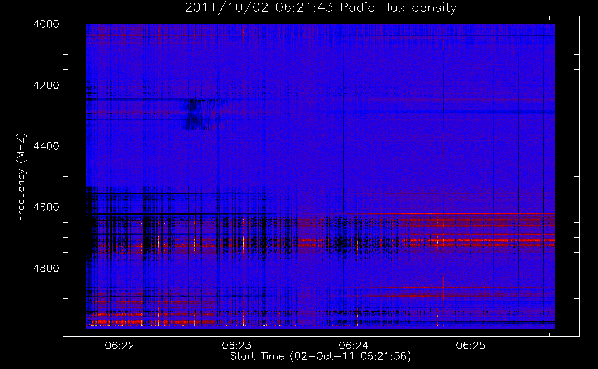The width and height of the screenshot is (598, 369).
Task: Click the 06:25 time axis label
Action: (470, 346)
